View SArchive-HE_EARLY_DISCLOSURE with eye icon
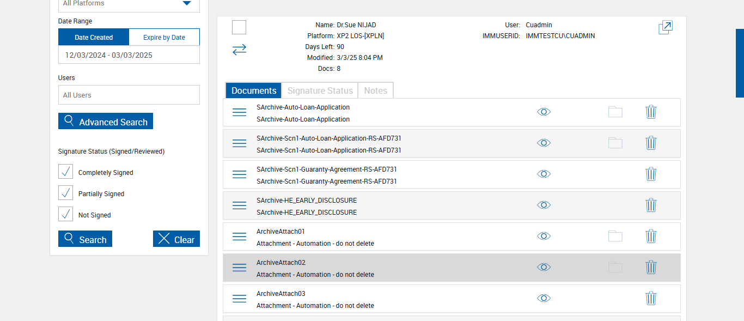Image resolution: width=744 pixels, height=321 pixels. click(544, 205)
